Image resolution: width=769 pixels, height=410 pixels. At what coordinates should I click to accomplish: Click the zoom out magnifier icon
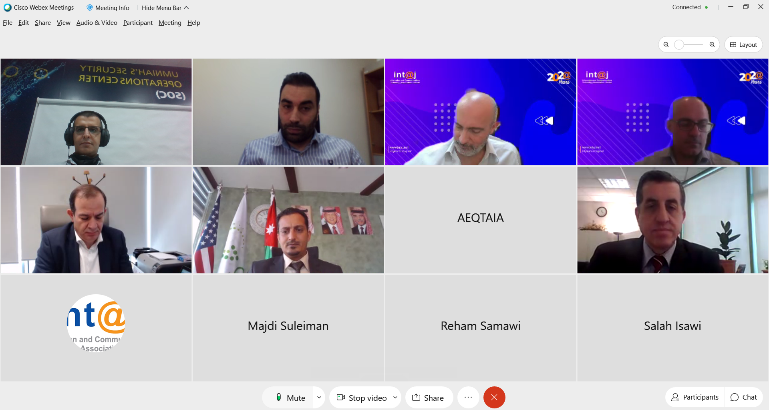pyautogui.click(x=666, y=44)
